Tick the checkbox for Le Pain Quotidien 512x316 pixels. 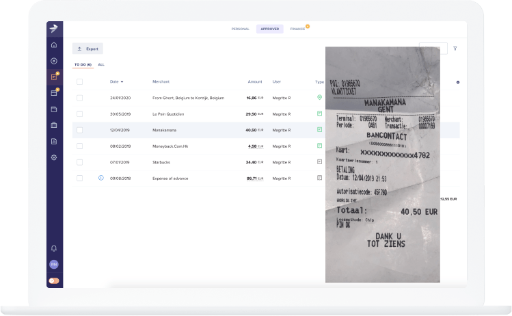pyautogui.click(x=80, y=114)
